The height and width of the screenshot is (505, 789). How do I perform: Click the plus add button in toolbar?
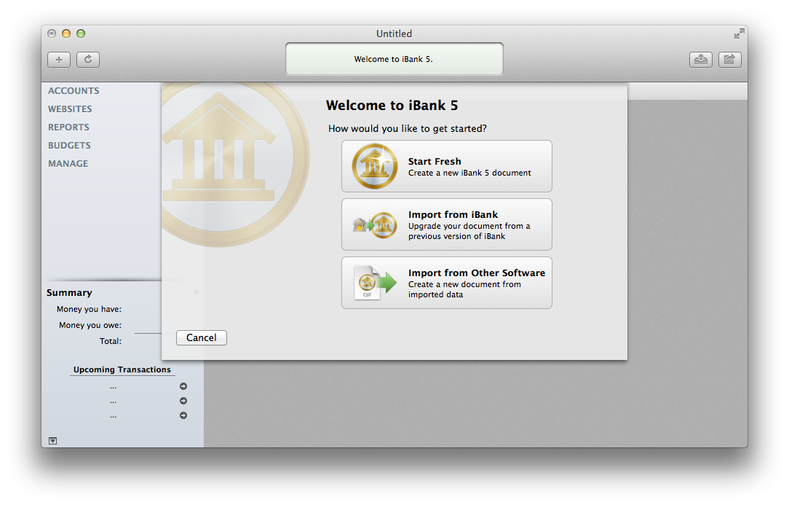click(59, 60)
